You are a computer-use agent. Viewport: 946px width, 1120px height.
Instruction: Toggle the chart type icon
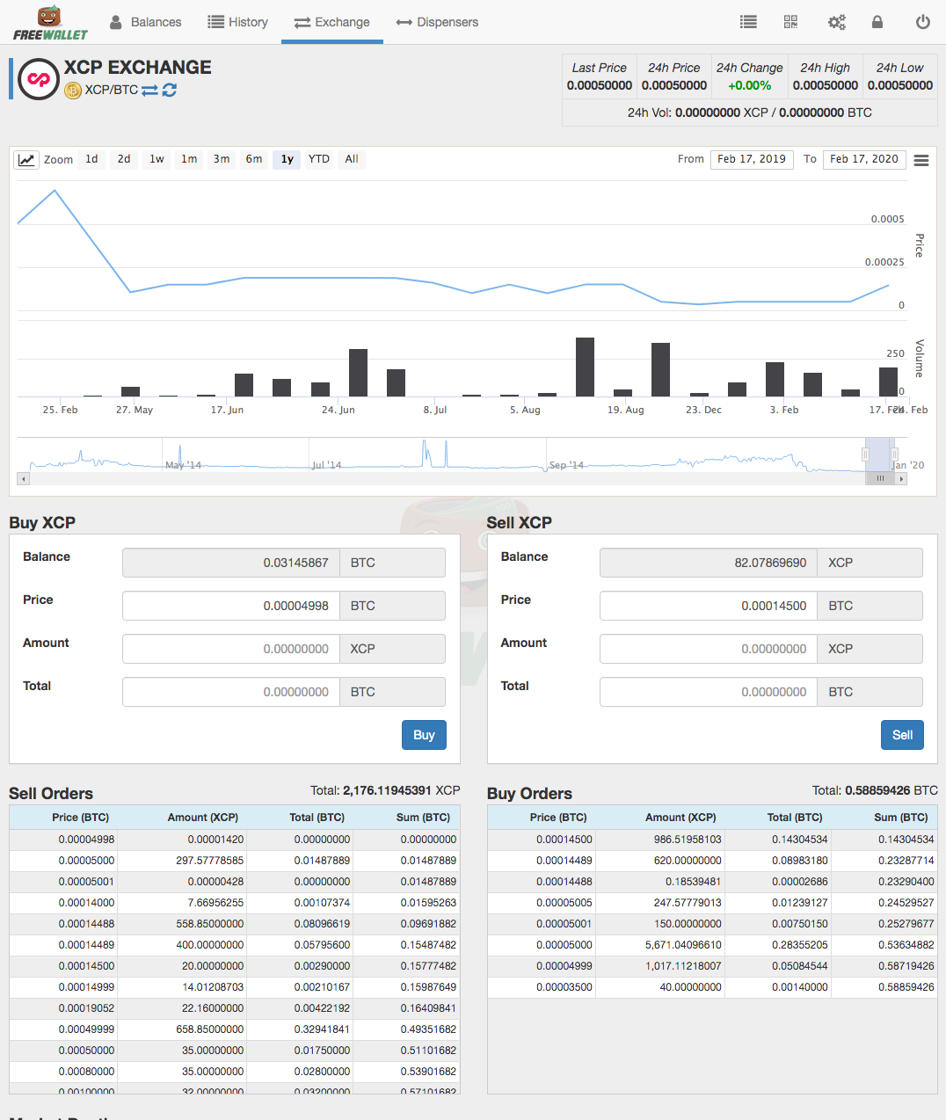(27, 160)
